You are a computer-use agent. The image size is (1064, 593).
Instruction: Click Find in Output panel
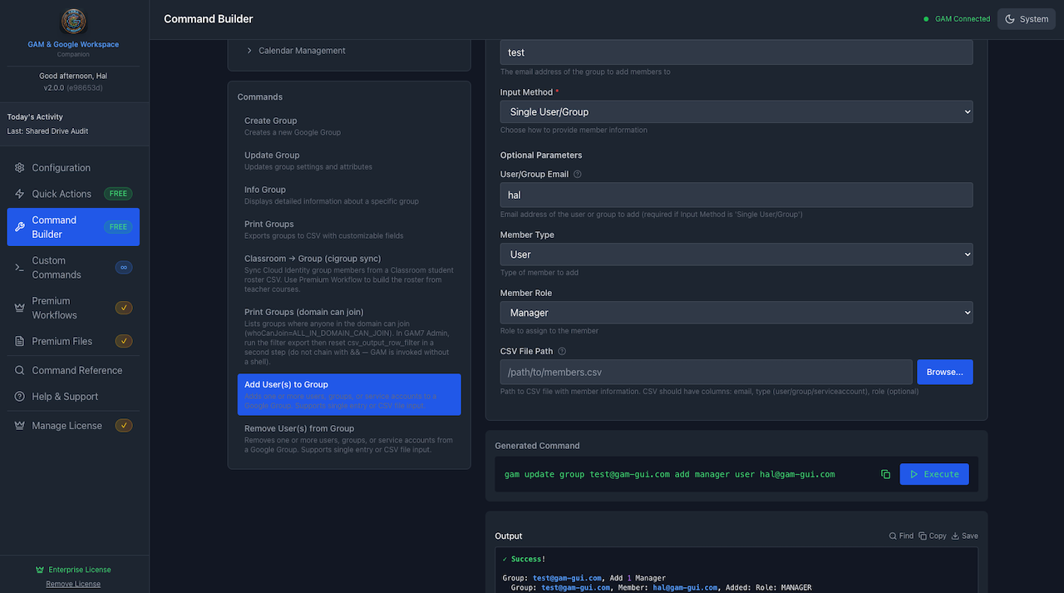901,536
